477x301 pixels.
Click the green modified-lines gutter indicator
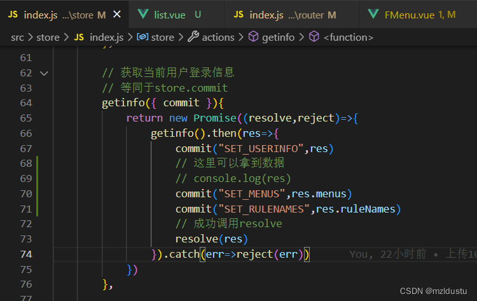click(x=37, y=186)
